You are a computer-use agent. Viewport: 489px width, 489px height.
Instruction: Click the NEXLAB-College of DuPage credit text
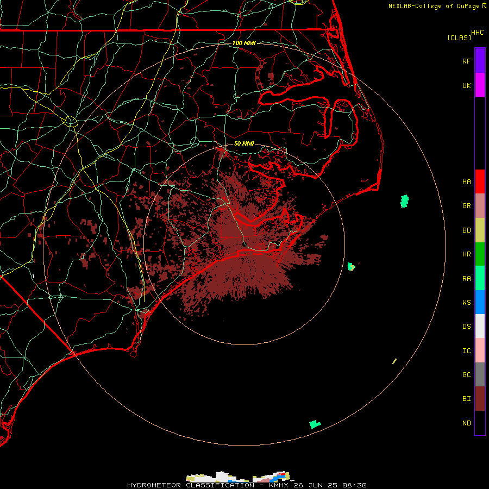pos(434,6)
